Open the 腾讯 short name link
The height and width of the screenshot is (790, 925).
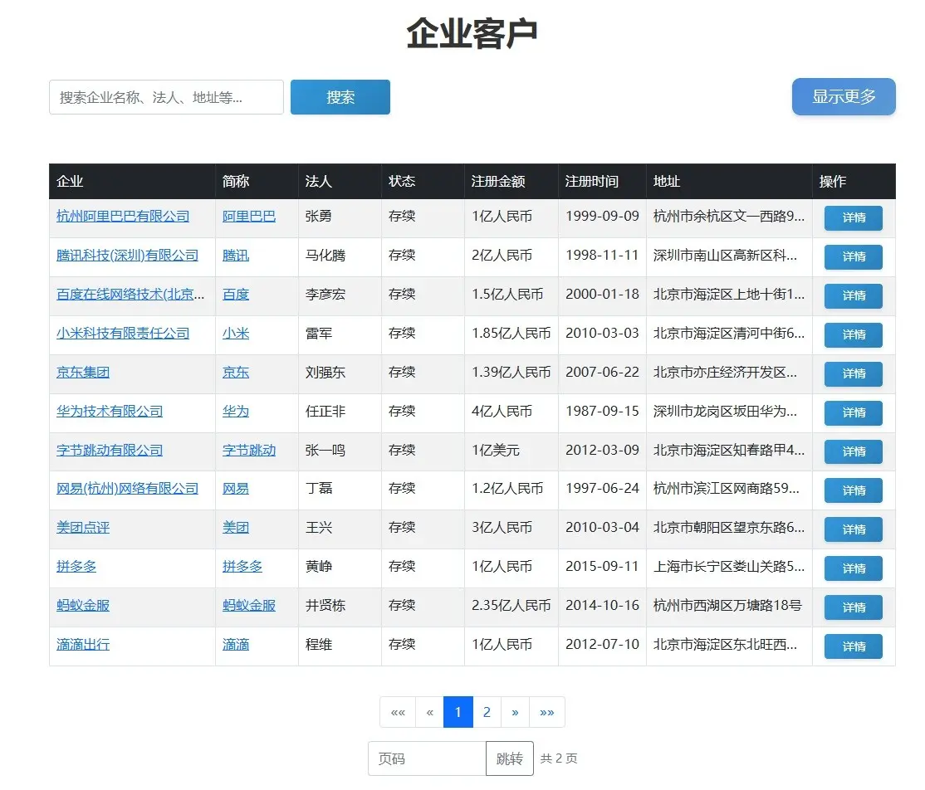236,256
